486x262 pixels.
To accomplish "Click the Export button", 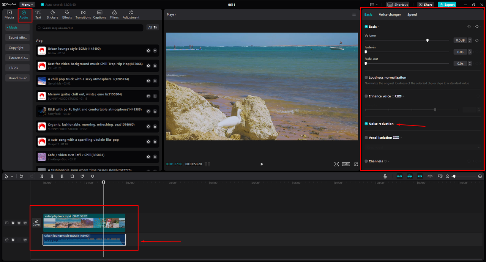I will 447,5.
